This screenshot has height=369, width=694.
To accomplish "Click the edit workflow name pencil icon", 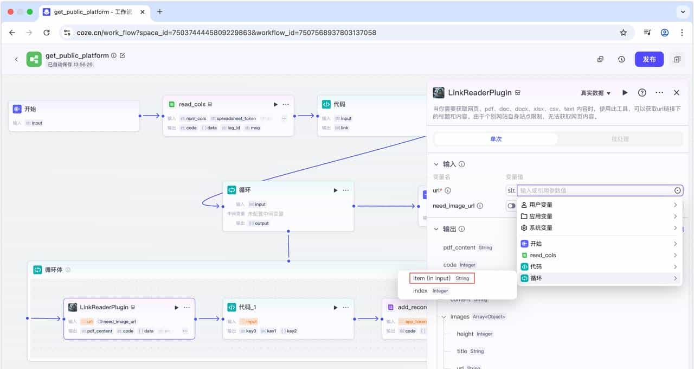I will [122, 55].
